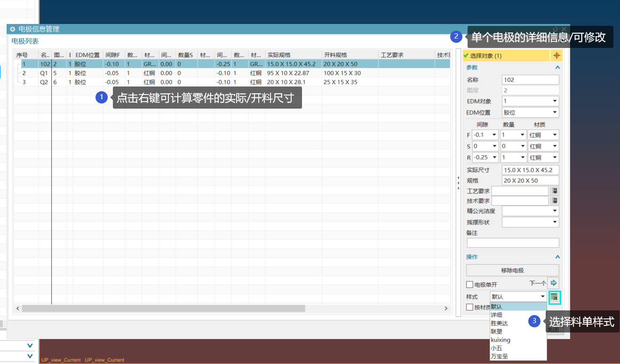Open the bill of materials export icon

(x=554, y=297)
